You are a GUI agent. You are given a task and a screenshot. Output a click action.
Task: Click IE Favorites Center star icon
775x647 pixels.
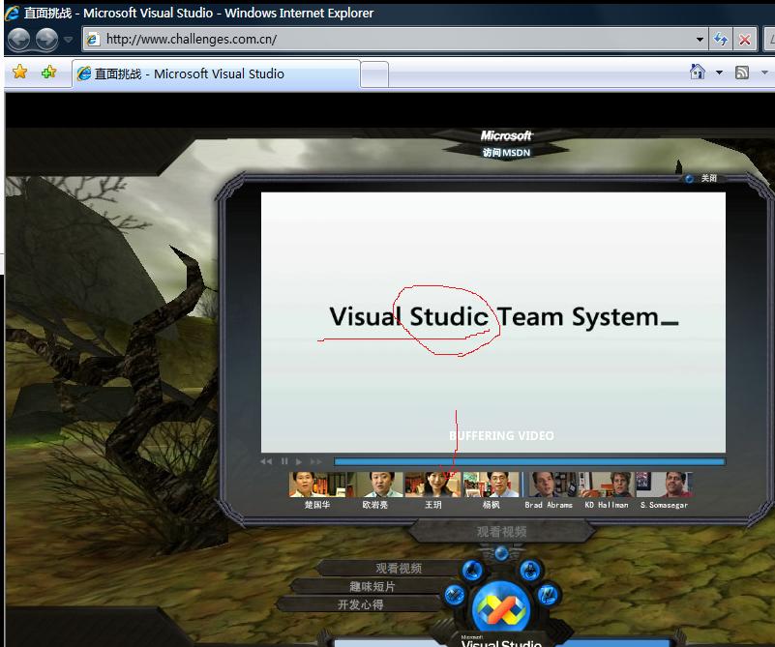click(19, 73)
